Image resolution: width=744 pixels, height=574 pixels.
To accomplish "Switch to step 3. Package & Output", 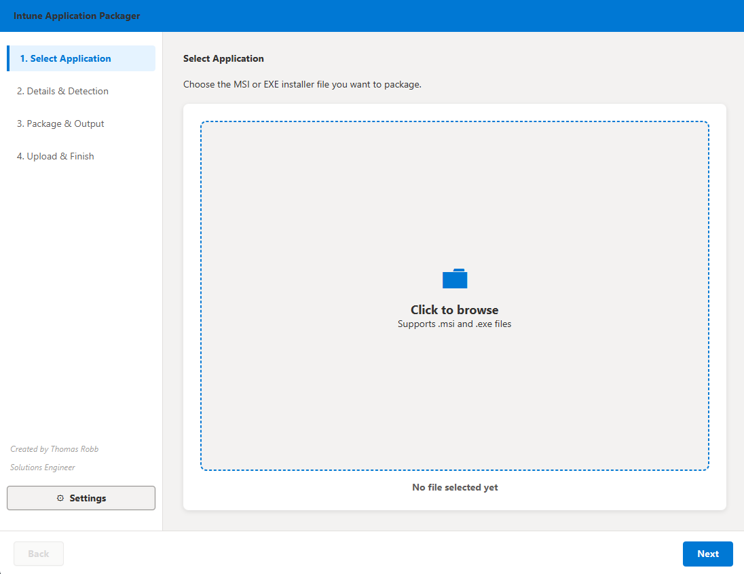I will click(x=60, y=123).
